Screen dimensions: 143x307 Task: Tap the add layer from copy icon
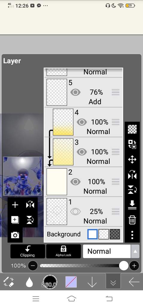[15, 220]
